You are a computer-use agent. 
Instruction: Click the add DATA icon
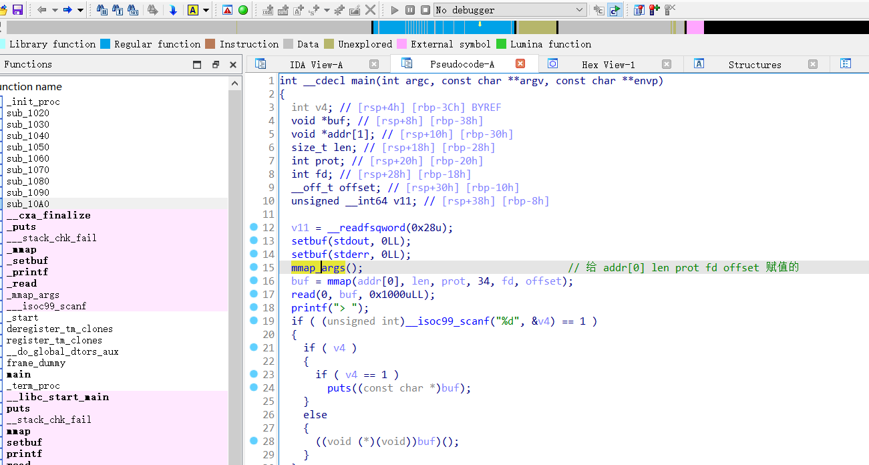click(283, 10)
